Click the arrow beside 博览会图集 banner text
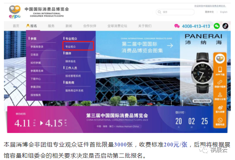The height and width of the screenshot is (160, 235). 170,46
